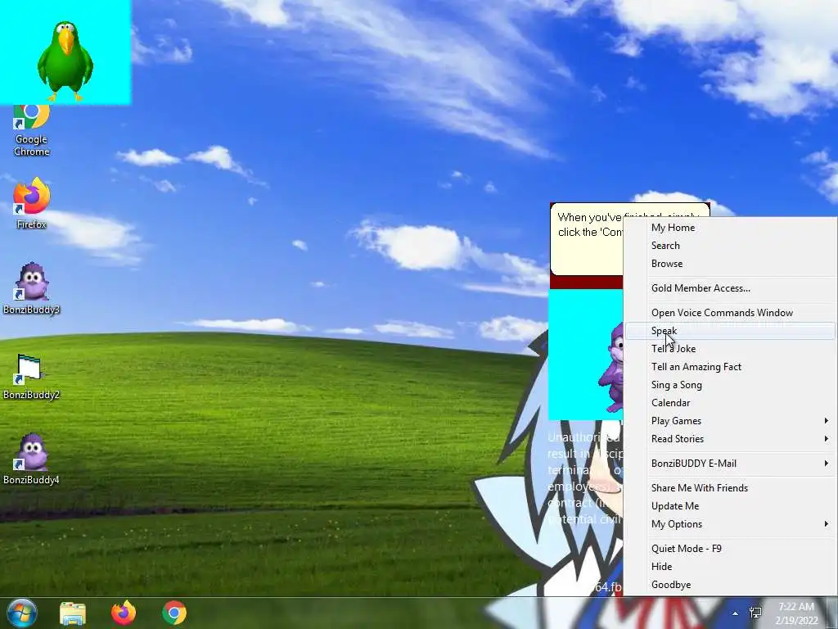Click the Bonzi speech balloon
The height and width of the screenshot is (629, 838).
[587, 238]
